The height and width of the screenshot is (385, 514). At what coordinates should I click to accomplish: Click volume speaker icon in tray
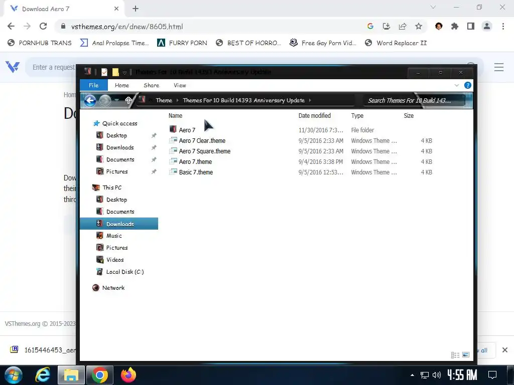436,375
